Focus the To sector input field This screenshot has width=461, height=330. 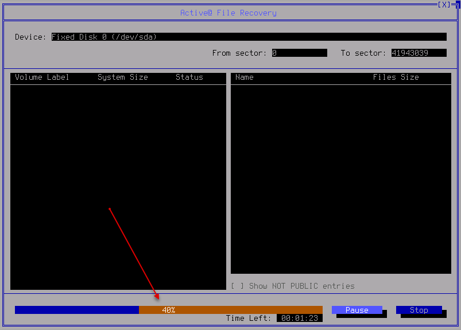(419, 53)
